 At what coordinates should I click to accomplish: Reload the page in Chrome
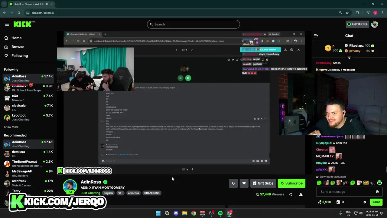point(19,13)
